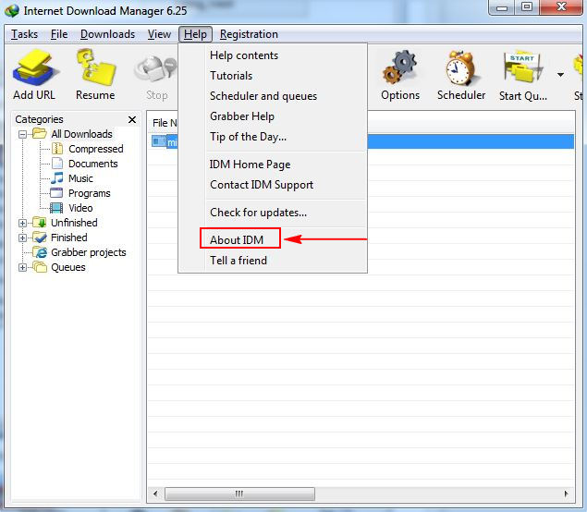
Task: Open the Downloads menu
Action: pos(107,34)
